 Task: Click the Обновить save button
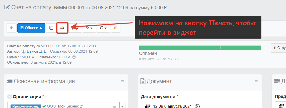(31, 28)
